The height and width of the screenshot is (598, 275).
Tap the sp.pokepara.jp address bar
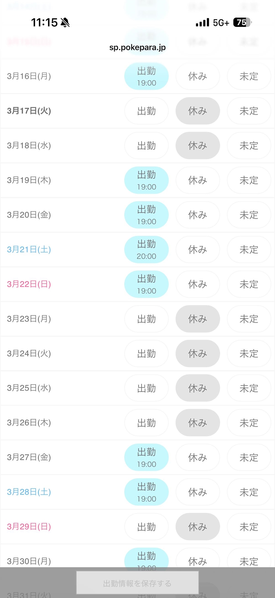pos(137,47)
